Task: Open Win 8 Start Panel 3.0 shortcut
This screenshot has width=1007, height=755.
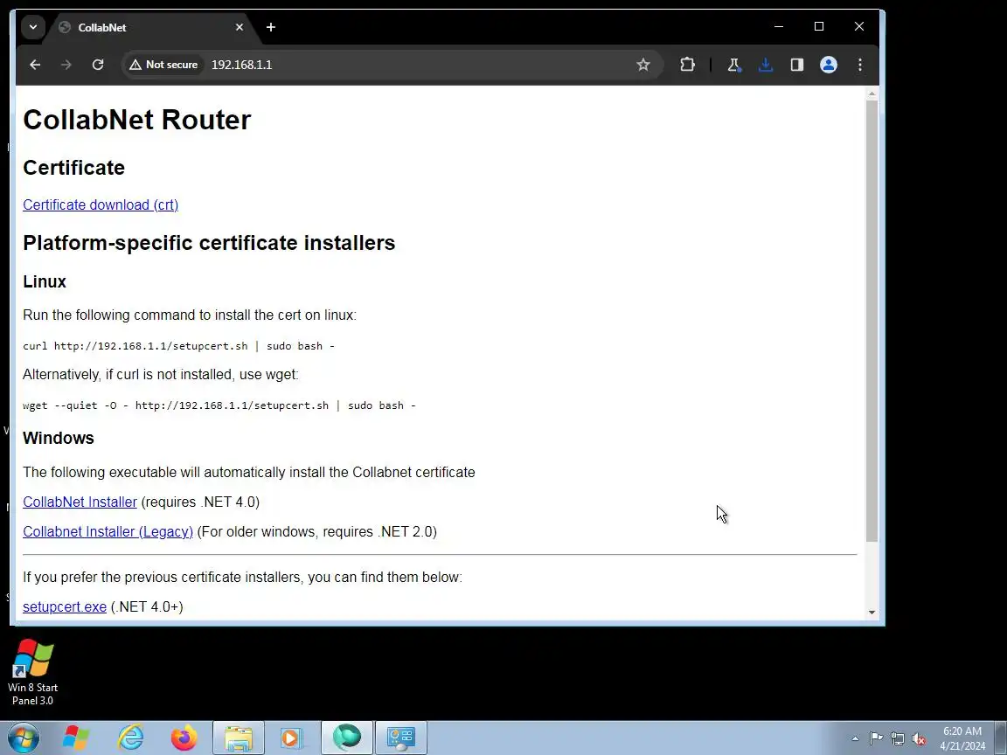Action: coord(32,671)
